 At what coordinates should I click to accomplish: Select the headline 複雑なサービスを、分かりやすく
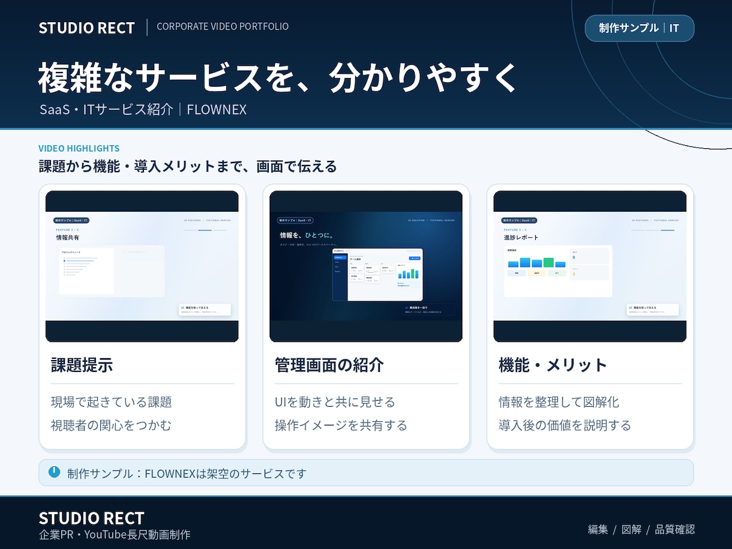click(x=278, y=77)
